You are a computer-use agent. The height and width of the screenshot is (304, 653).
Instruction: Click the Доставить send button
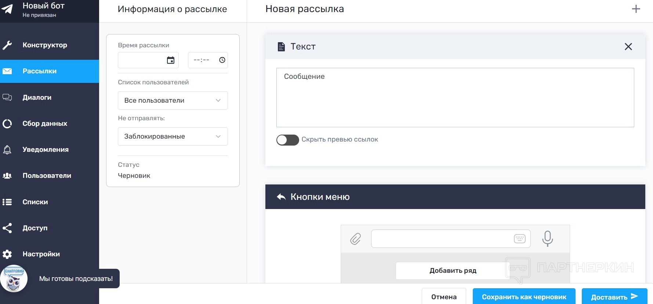614,297
